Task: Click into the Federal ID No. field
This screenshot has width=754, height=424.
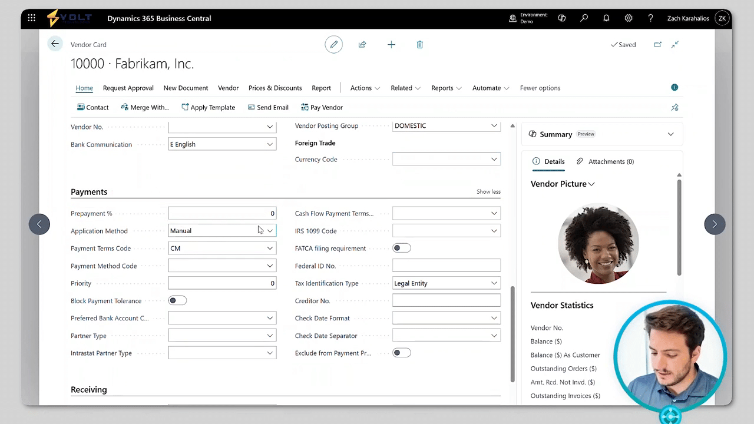Action: (447, 266)
